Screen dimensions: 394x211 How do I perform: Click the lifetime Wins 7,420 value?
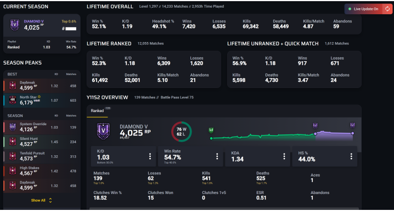coord(189,27)
